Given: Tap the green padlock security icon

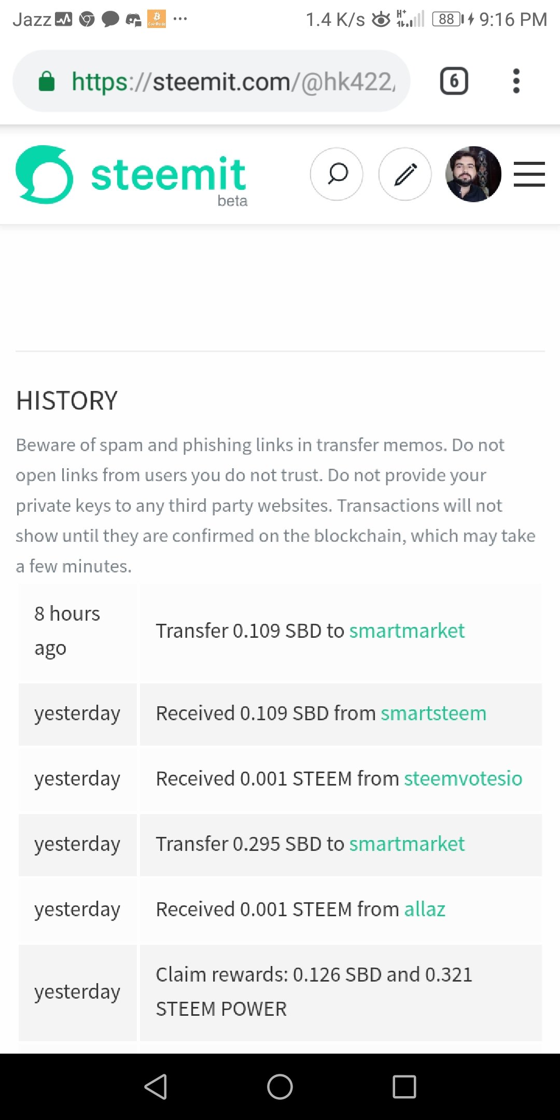Looking at the screenshot, I should coord(47,81).
